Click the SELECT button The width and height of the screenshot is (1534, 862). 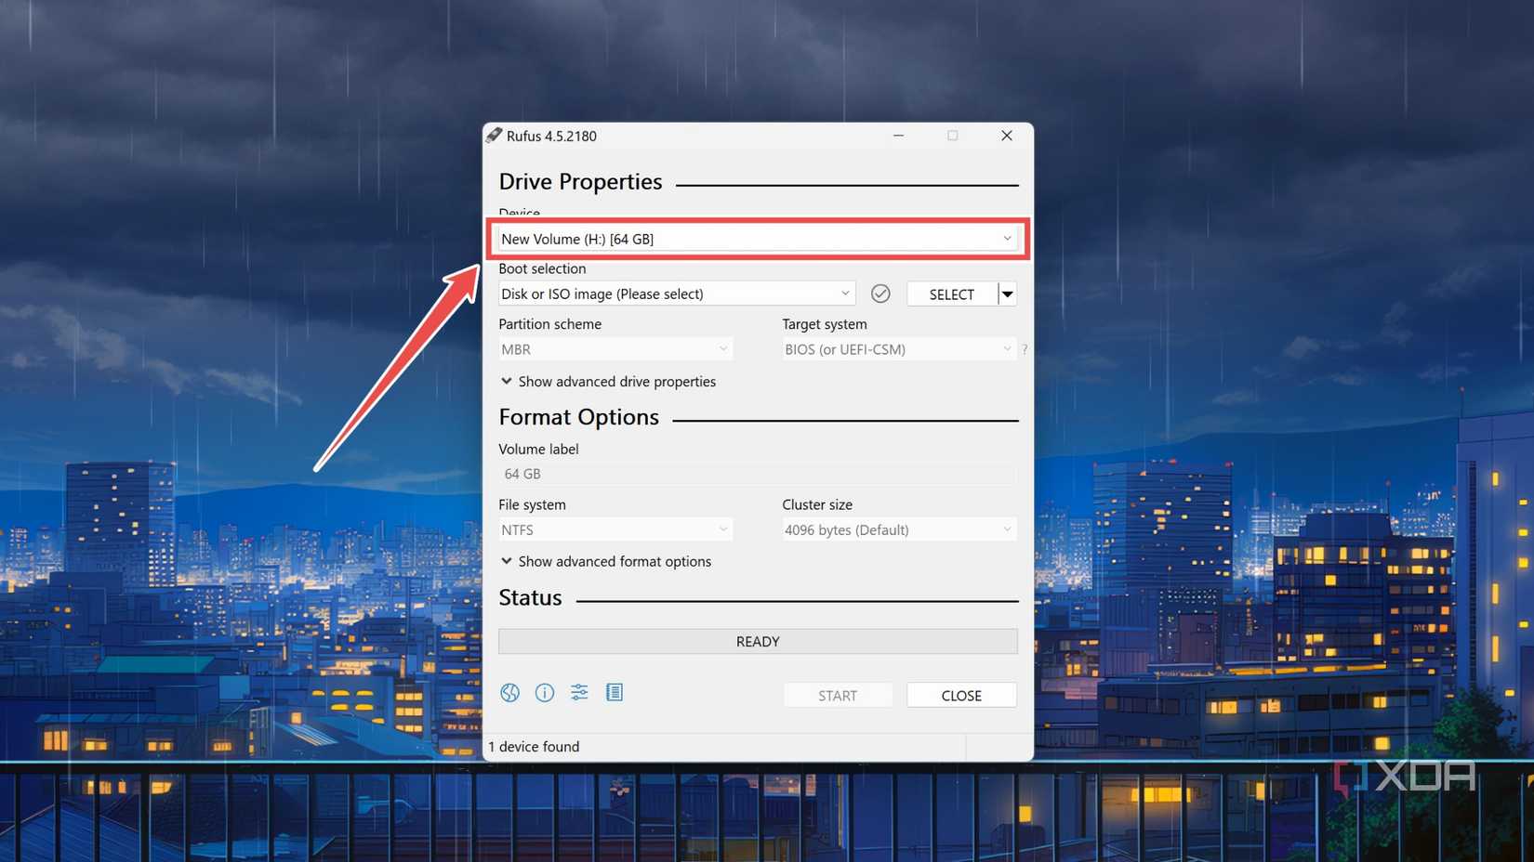tap(952, 294)
